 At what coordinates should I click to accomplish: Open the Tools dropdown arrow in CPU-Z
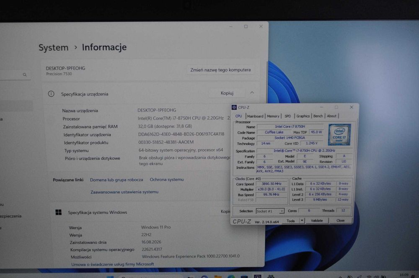302,221
